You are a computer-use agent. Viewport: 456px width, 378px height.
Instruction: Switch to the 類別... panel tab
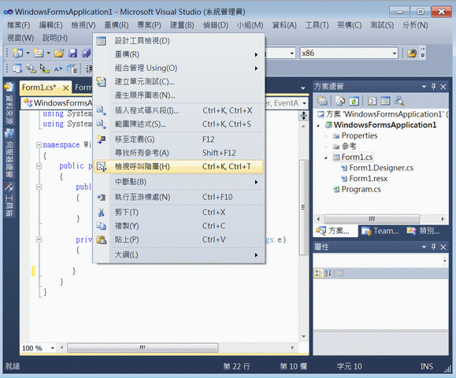tap(424, 232)
